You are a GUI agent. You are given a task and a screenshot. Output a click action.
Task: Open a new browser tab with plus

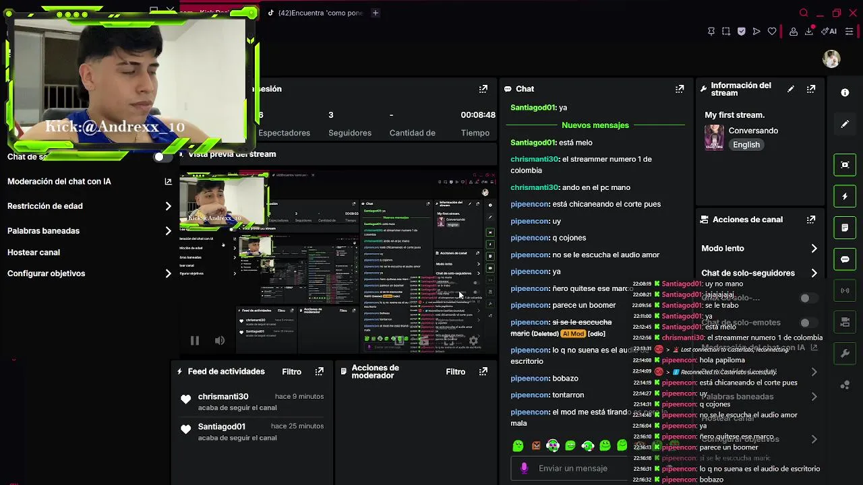click(x=376, y=13)
